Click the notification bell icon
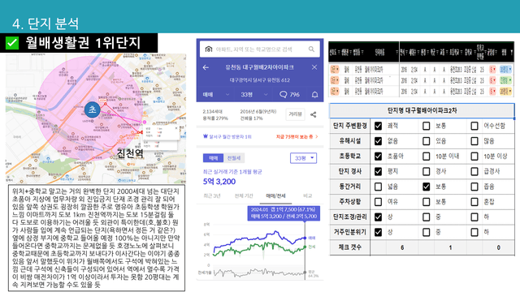 tap(314, 95)
